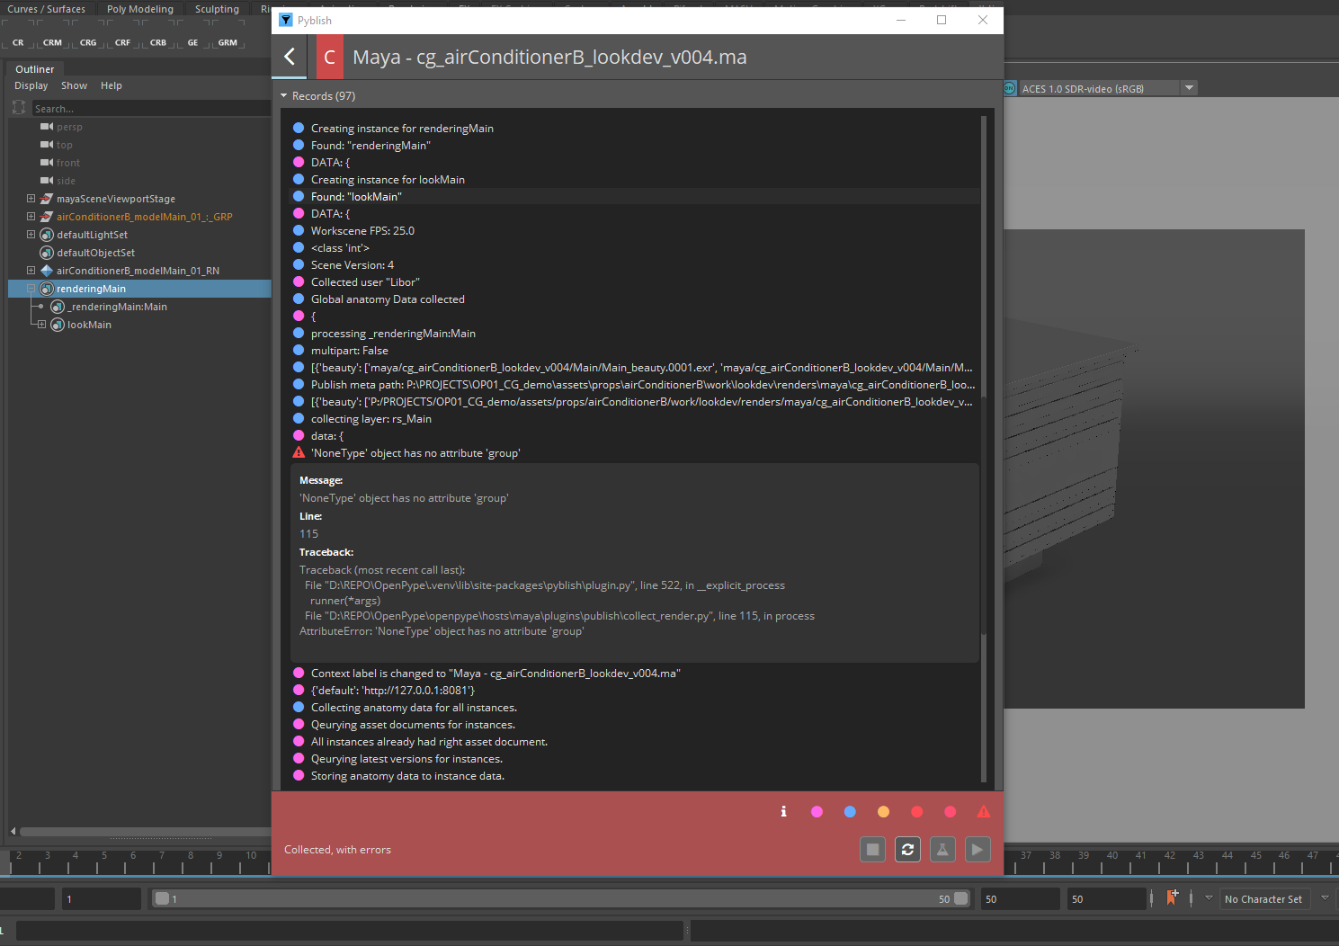Toggle the red error-level log filter dot
The image size is (1339, 946).
point(916,811)
